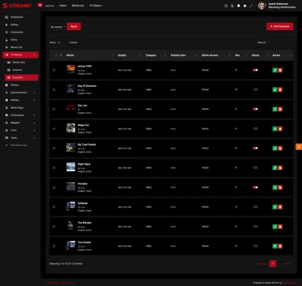Edit the My True Friends row
Viewport: 302px width, 286px height.
pos(275,148)
